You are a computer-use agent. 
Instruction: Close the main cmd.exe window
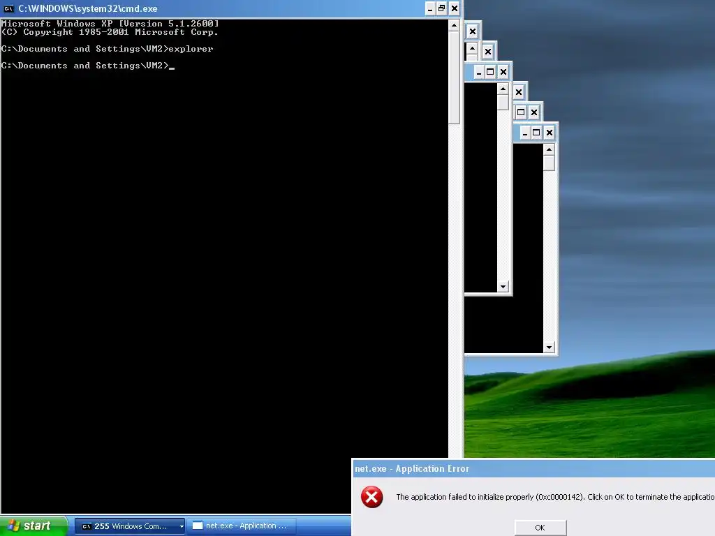pyautogui.click(x=455, y=8)
